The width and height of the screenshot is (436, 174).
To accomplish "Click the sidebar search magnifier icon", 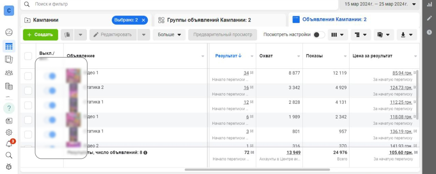I will pos(9,155).
